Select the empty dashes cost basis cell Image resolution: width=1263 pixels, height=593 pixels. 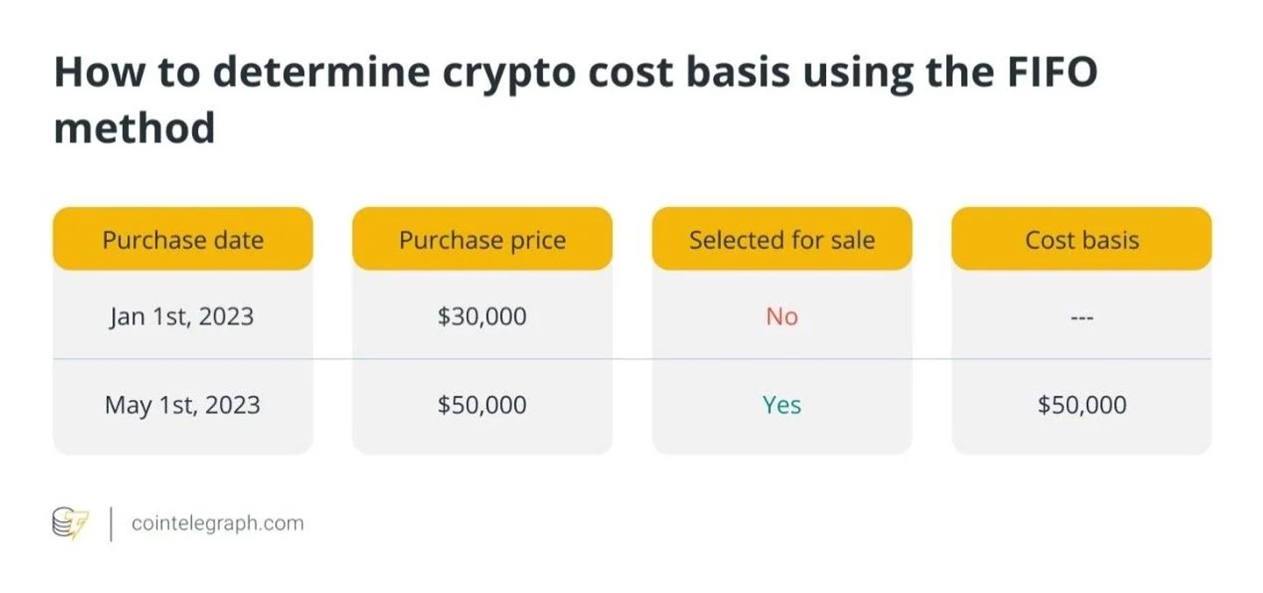click(x=1081, y=317)
